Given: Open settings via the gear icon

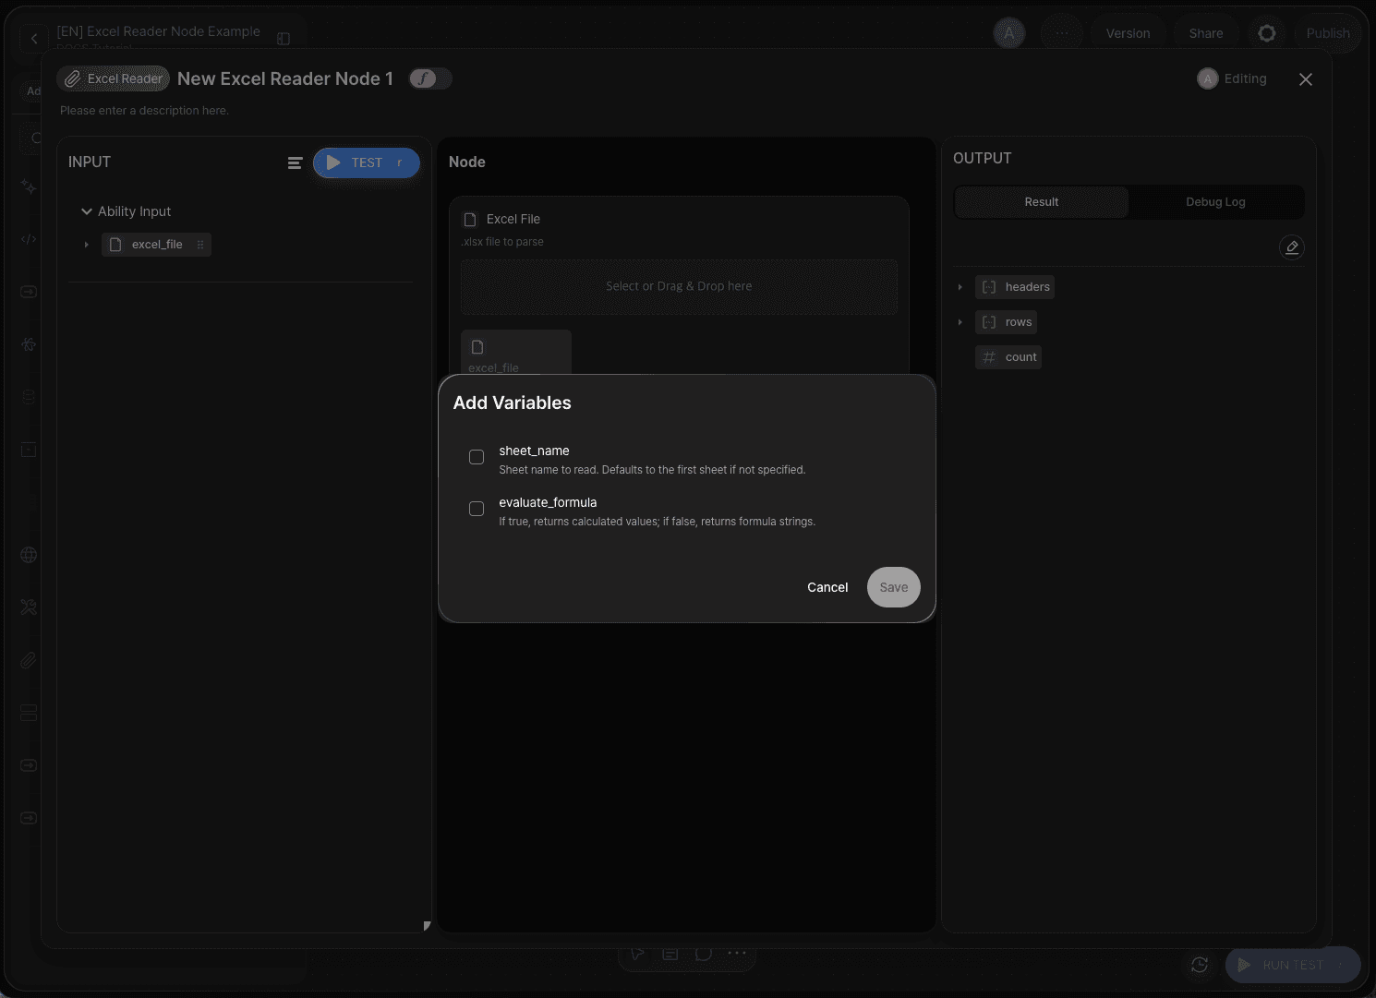Looking at the screenshot, I should (1267, 33).
